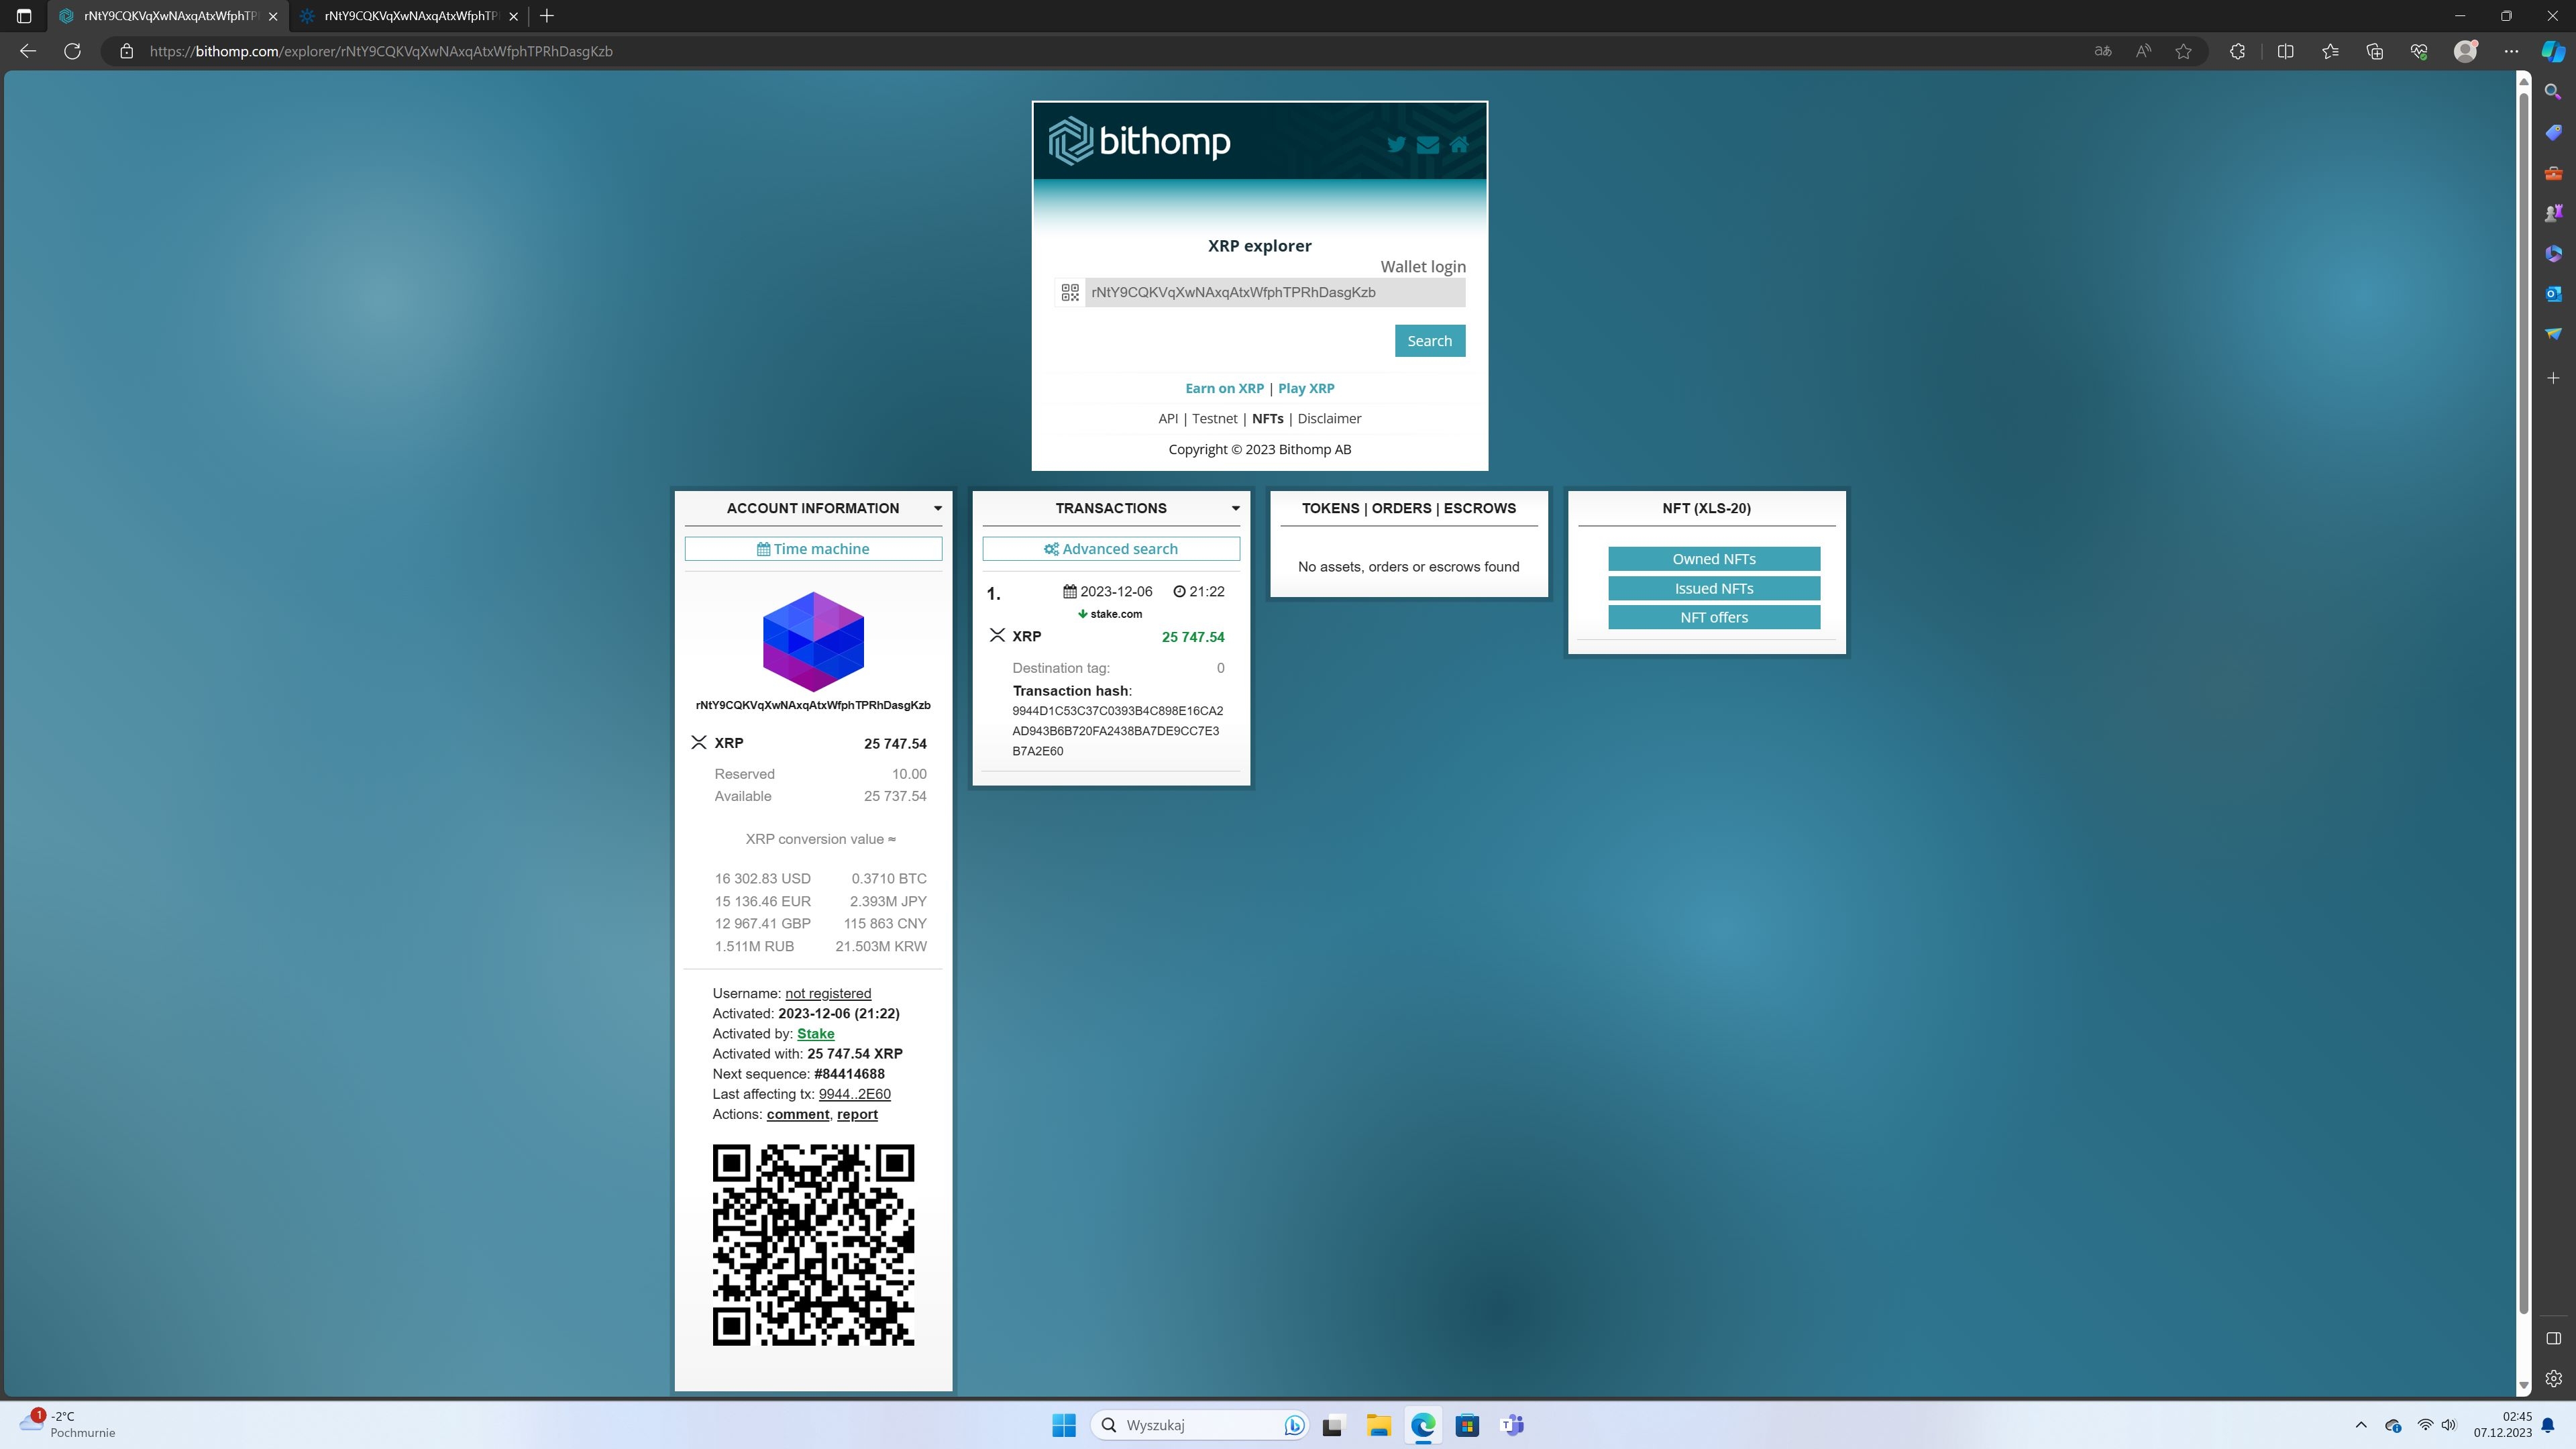This screenshot has height=1449, width=2576.
Task: Open Earn on XRP link
Action: pos(1224,388)
